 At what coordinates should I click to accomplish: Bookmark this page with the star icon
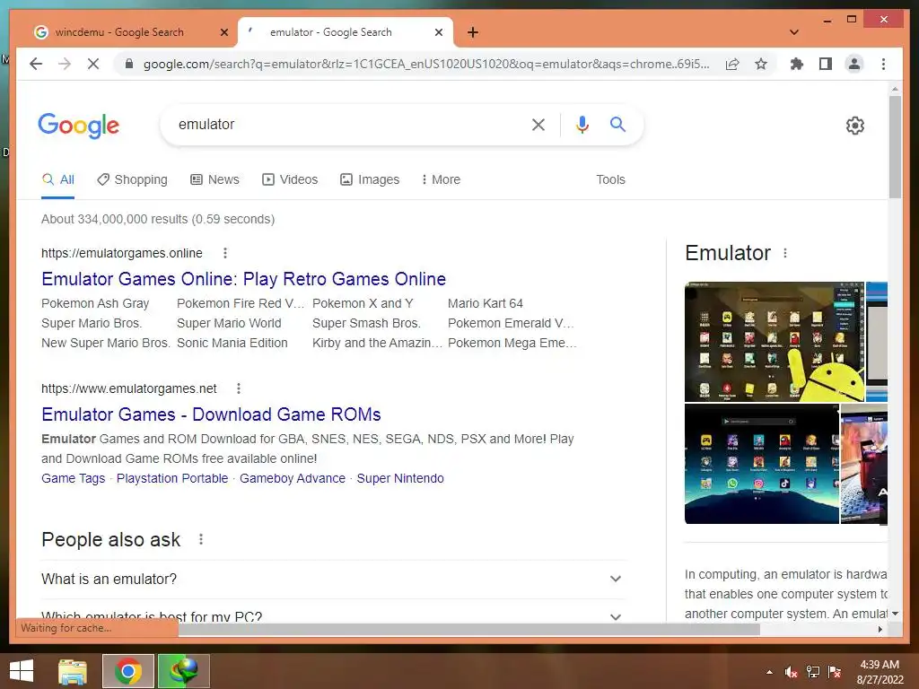[761, 64]
